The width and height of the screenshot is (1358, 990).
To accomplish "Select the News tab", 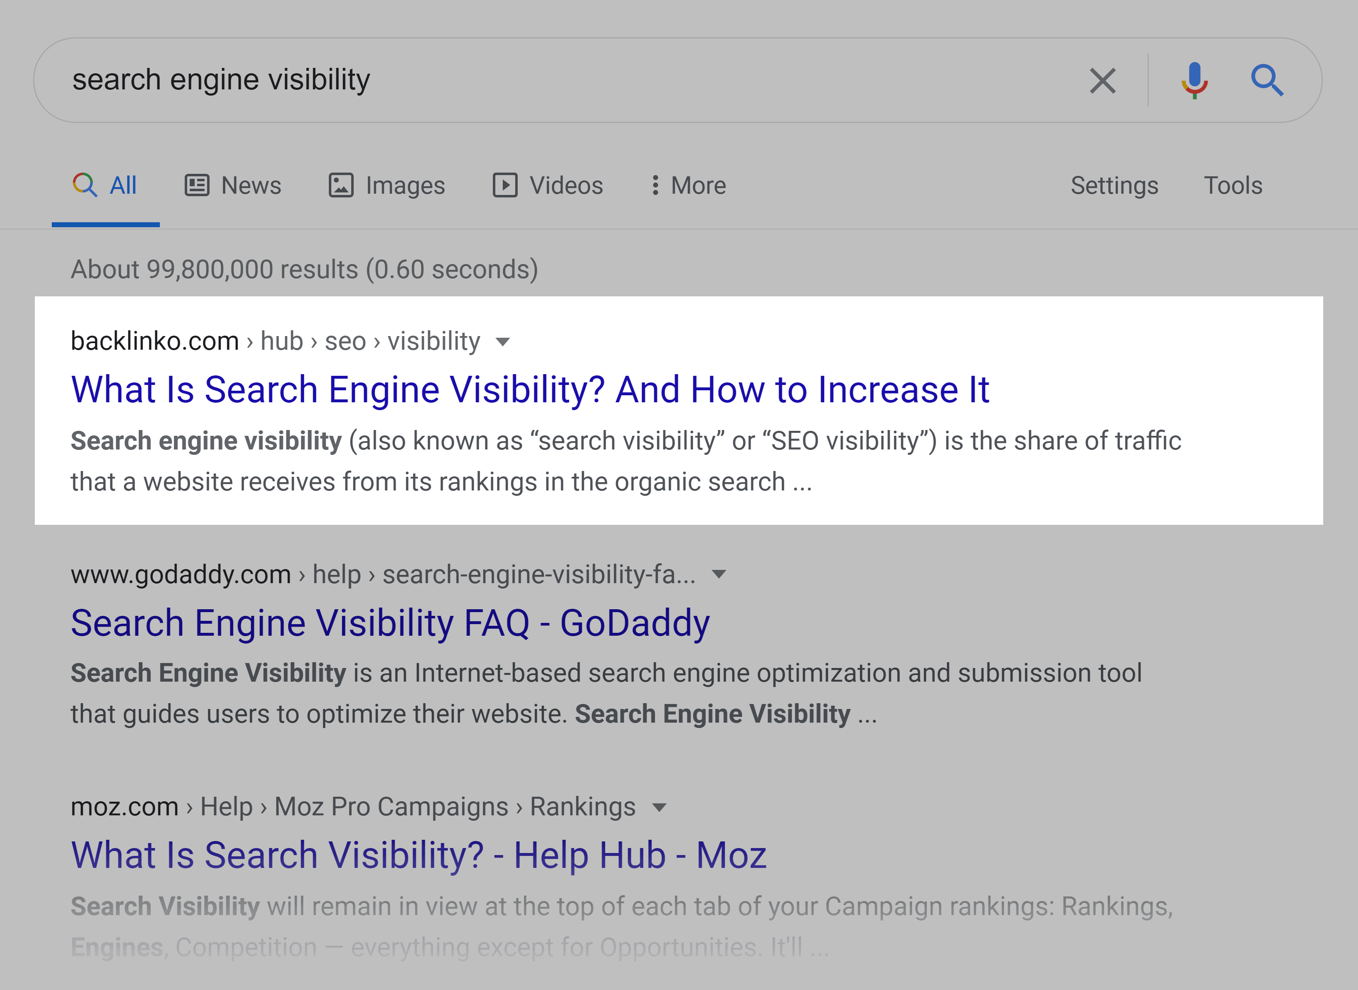I will point(232,185).
